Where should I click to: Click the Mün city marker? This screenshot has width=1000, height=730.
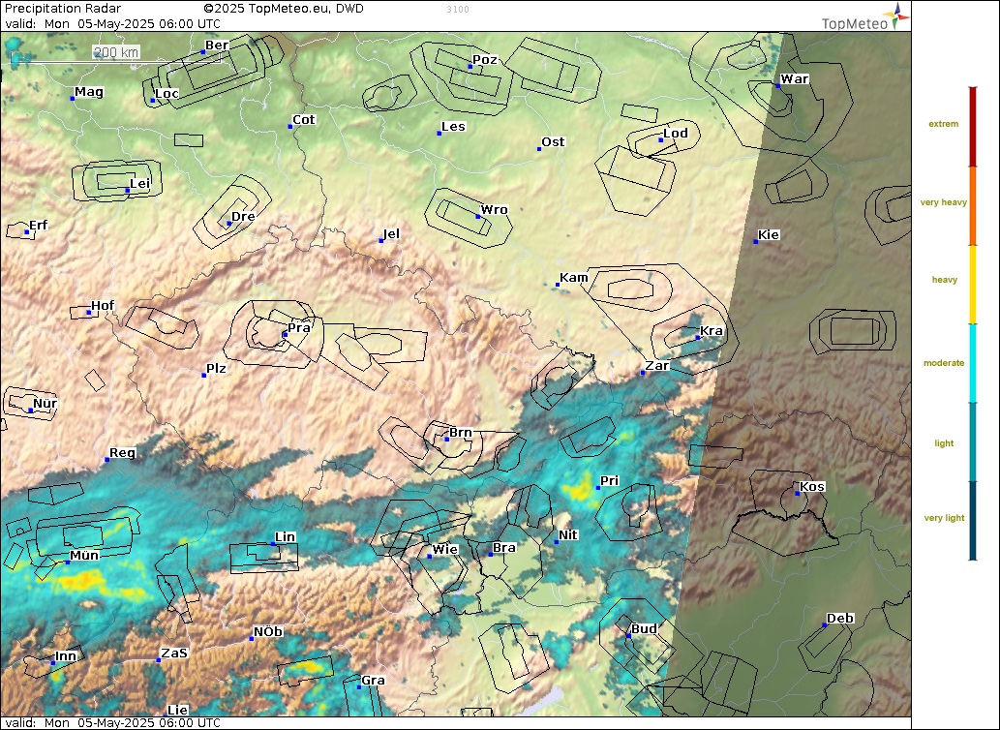pos(68,563)
